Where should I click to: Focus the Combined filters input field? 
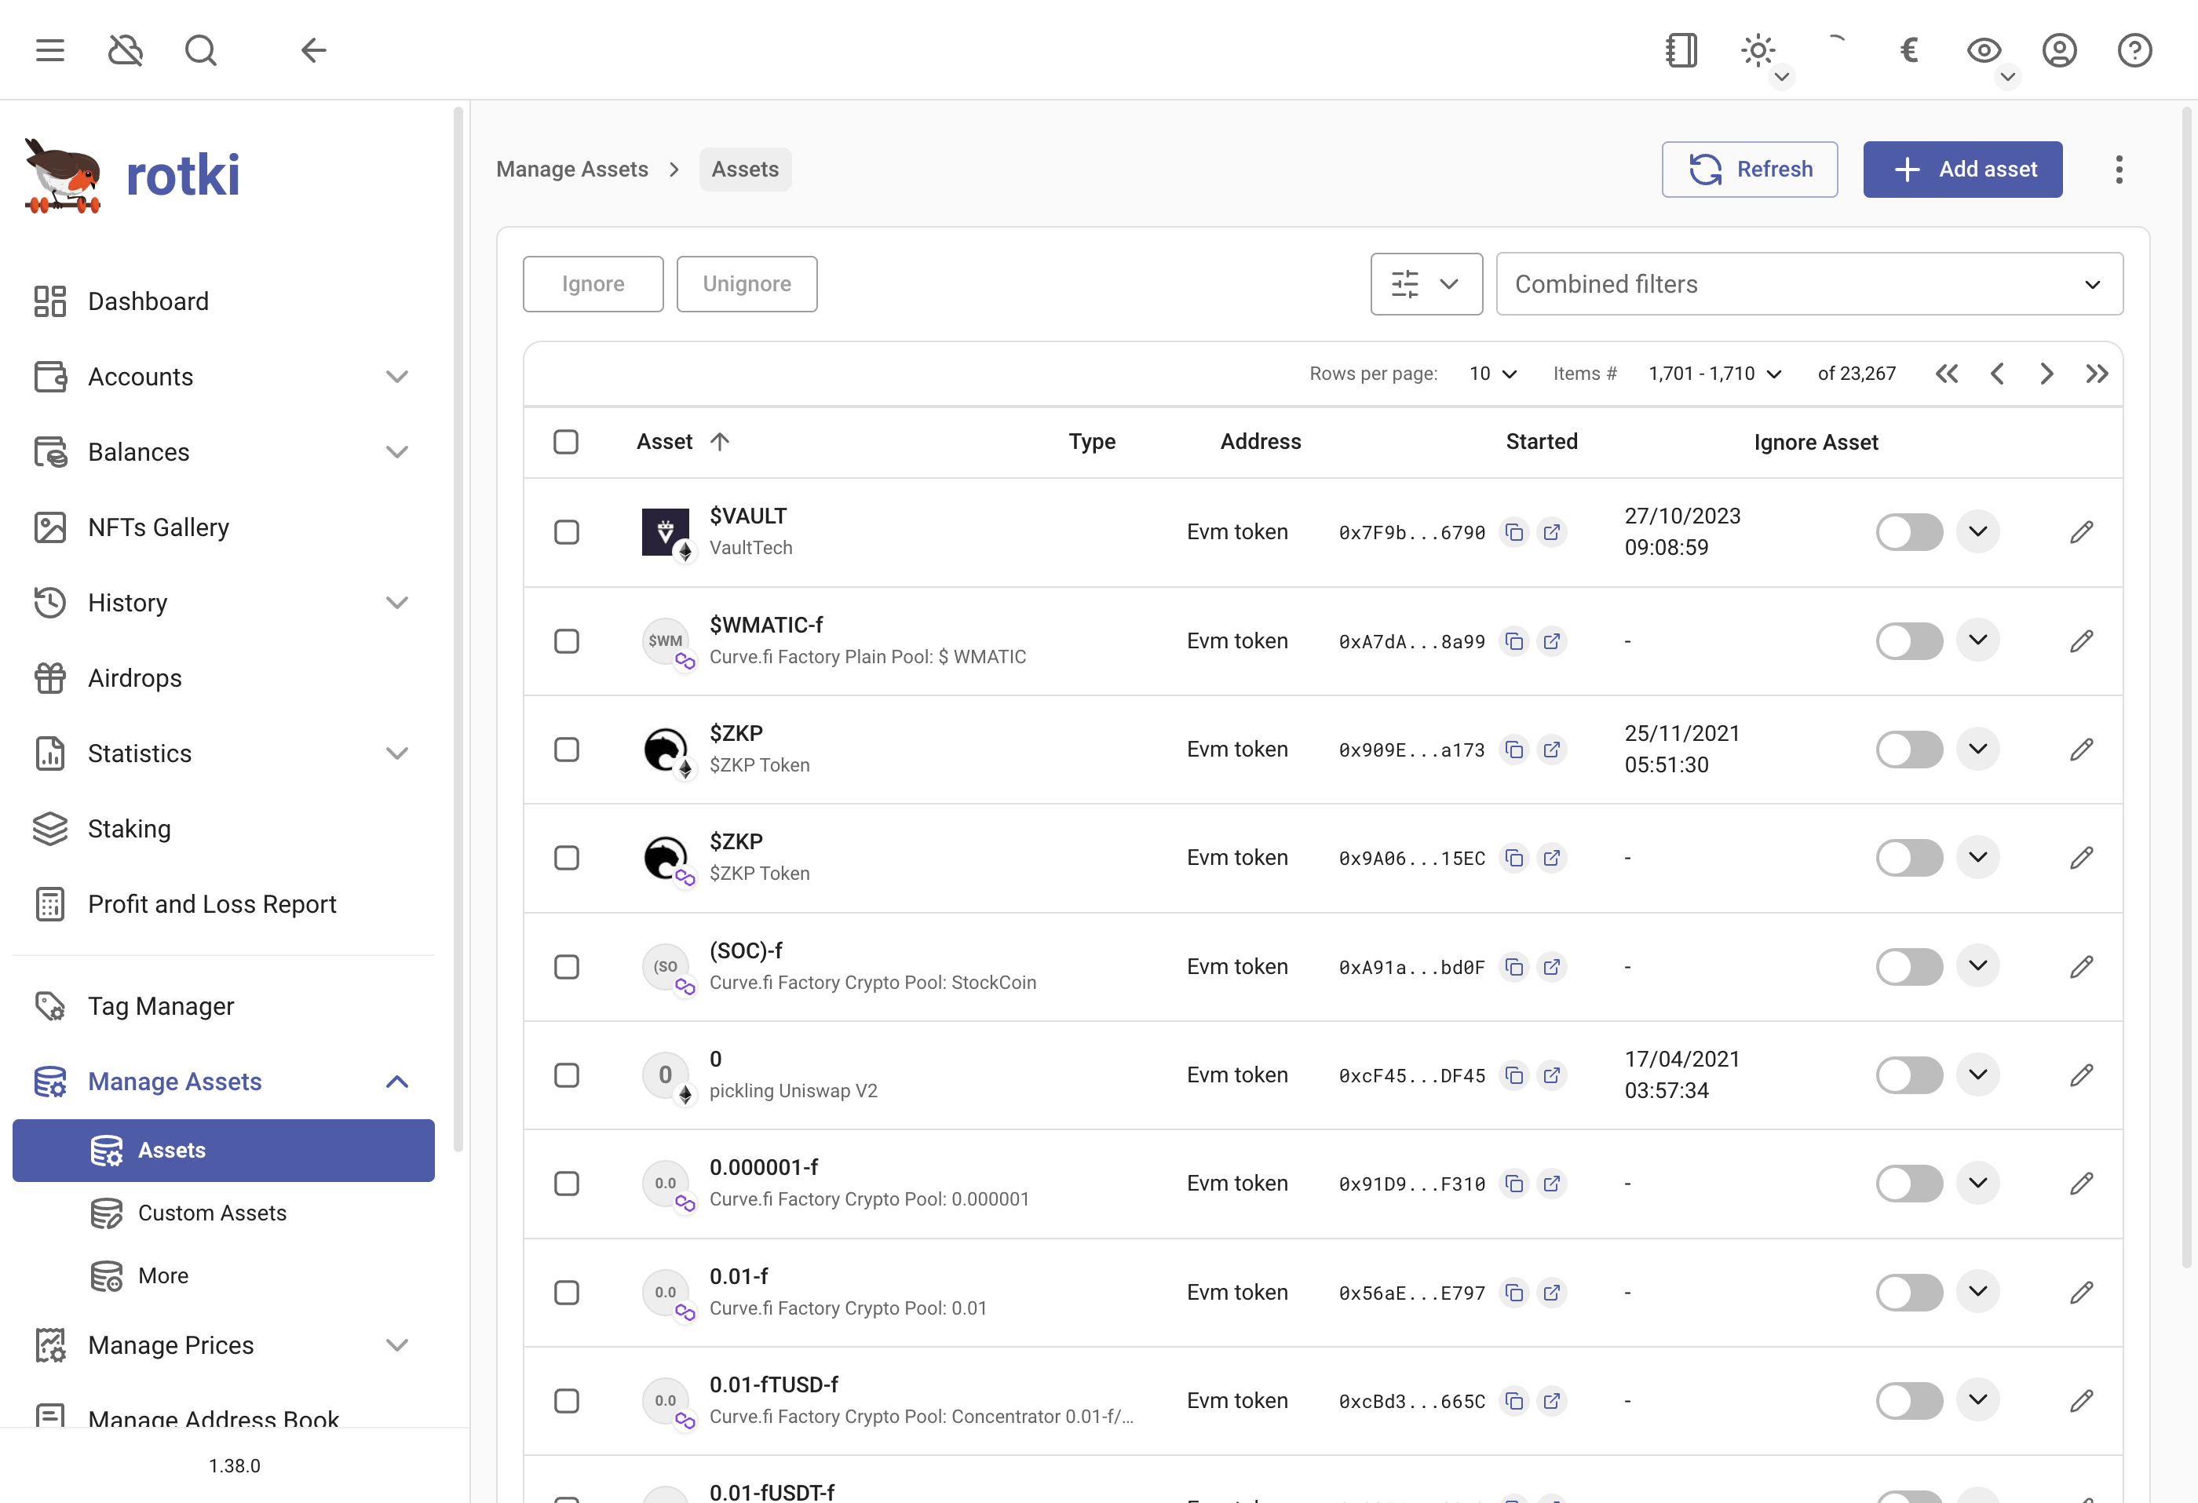[x=1809, y=284]
